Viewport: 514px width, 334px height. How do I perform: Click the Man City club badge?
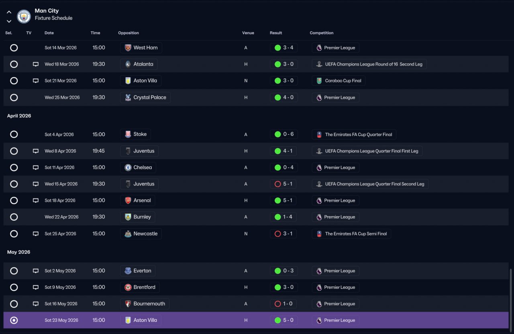pyautogui.click(x=24, y=16)
